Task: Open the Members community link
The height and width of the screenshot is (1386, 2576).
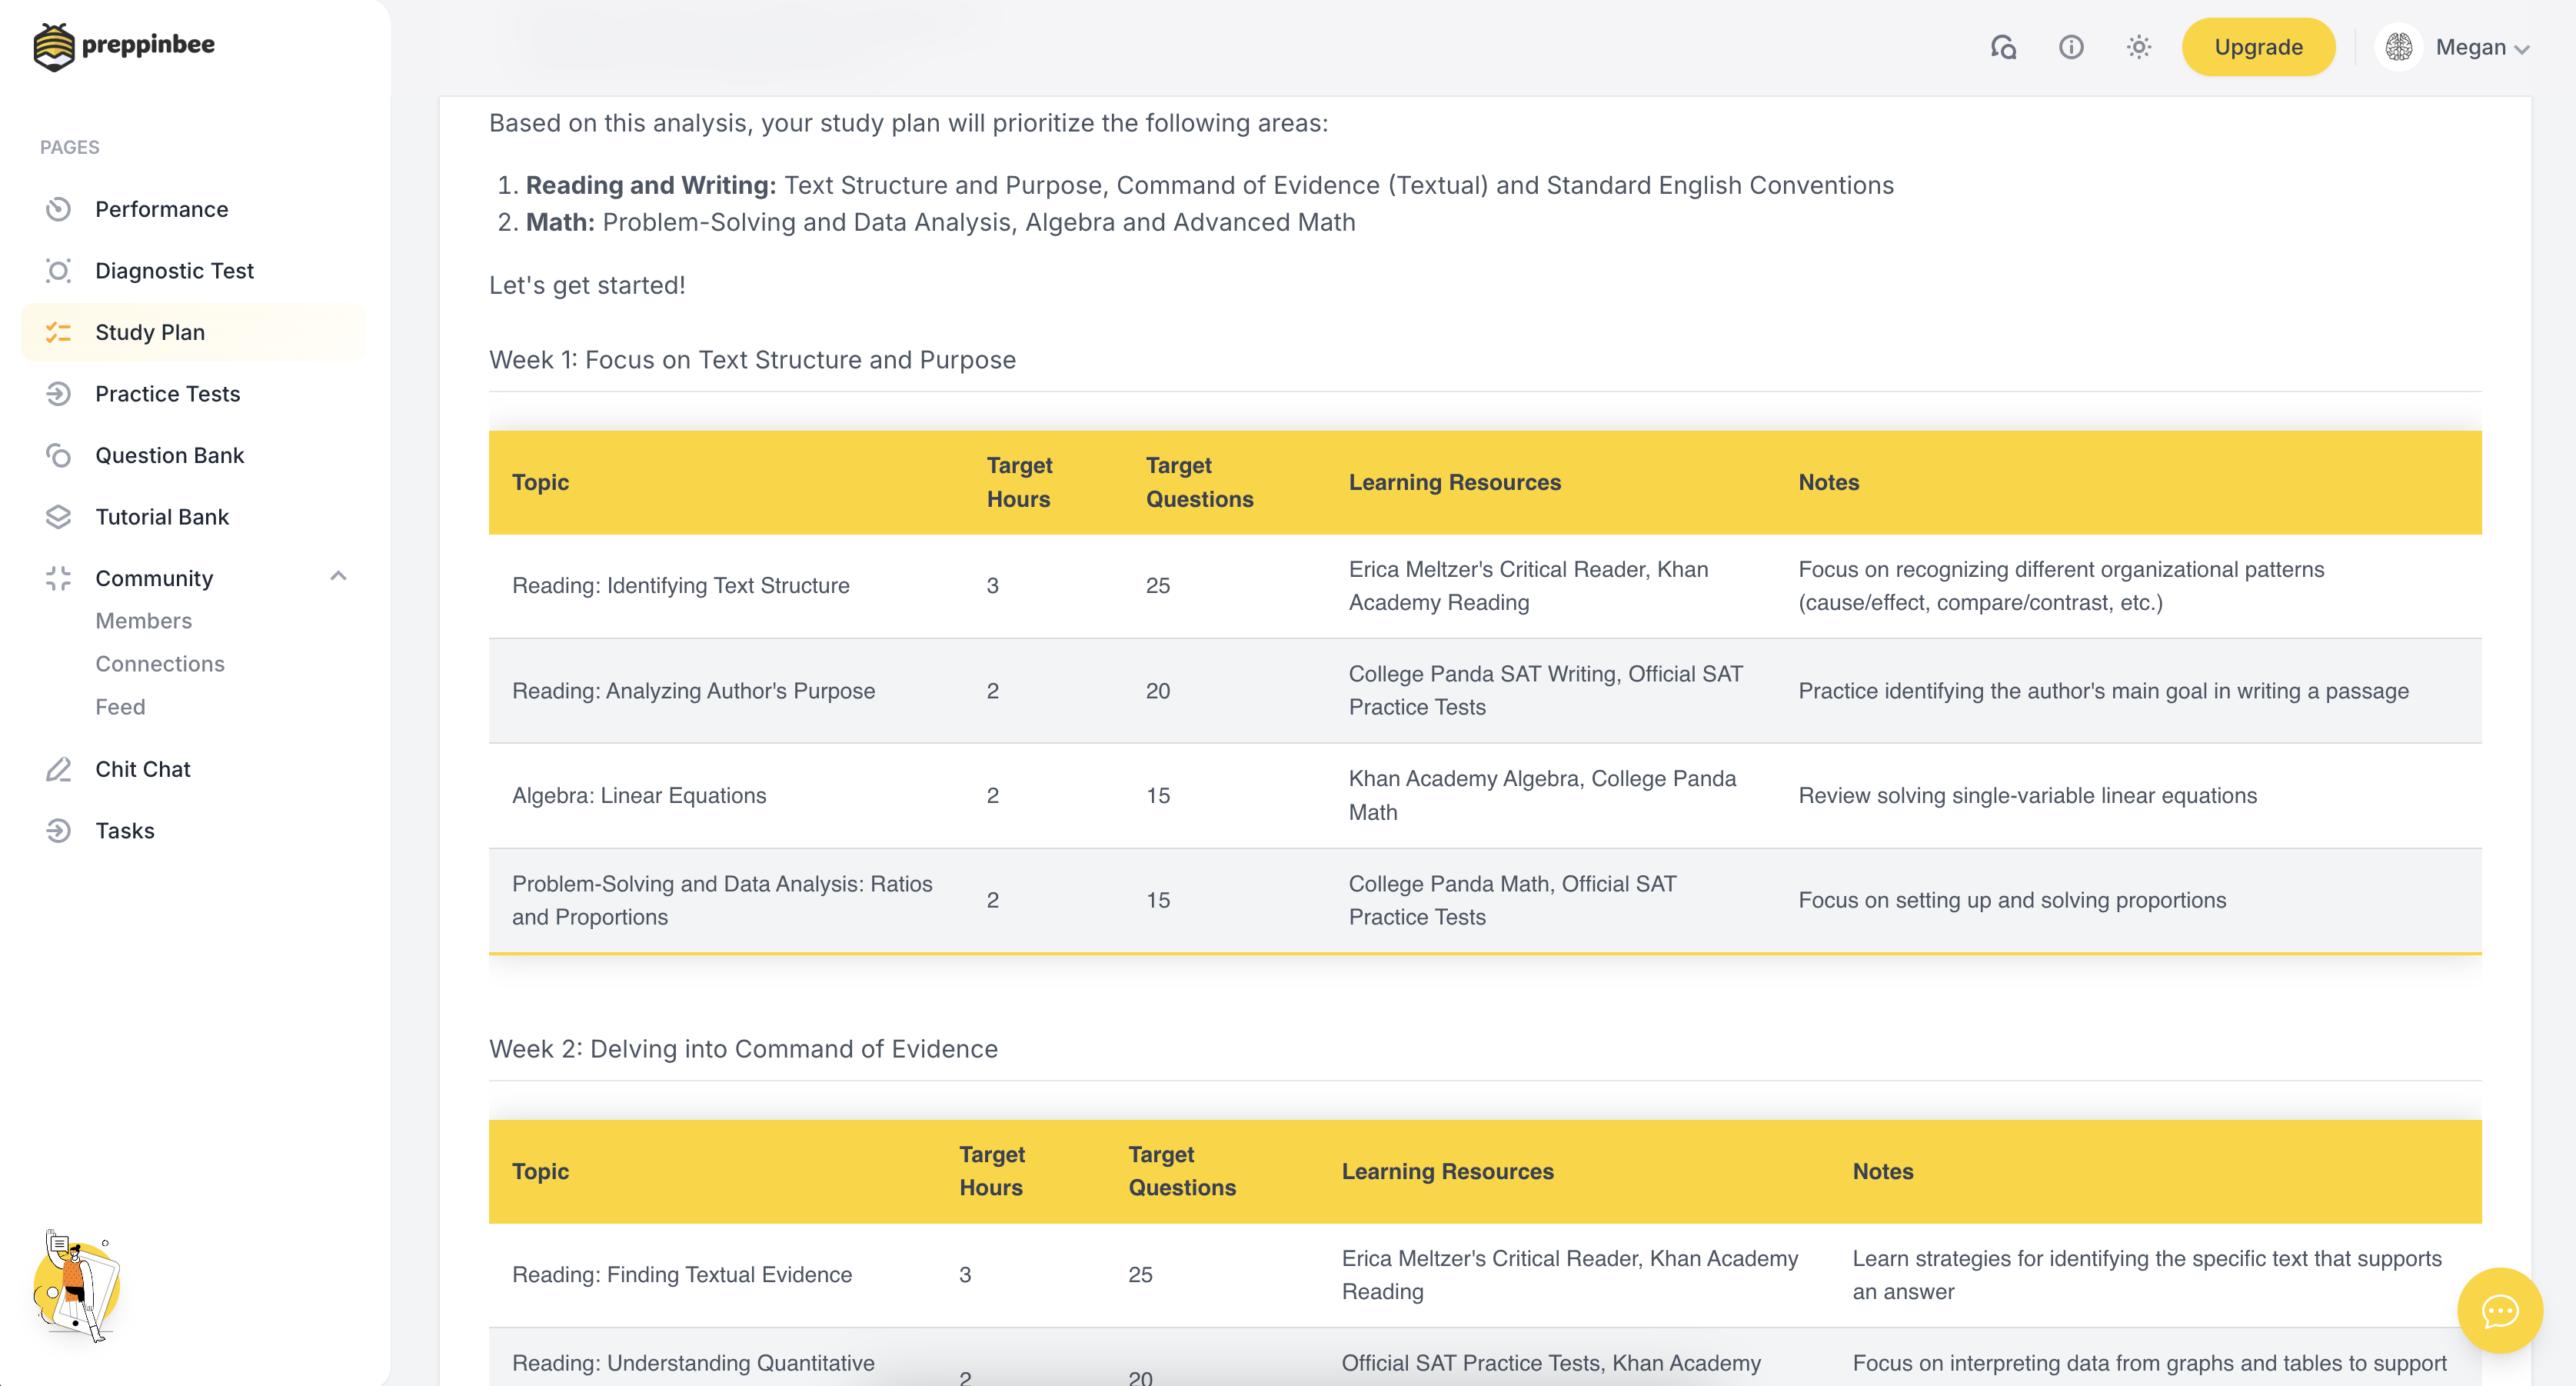Action: click(143, 621)
